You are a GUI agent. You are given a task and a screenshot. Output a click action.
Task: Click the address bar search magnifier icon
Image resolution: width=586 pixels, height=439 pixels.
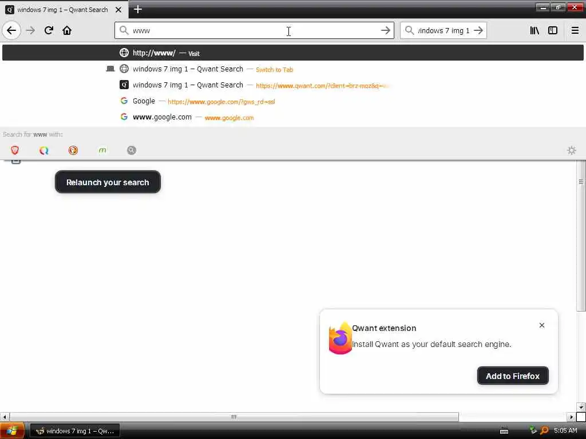(124, 30)
